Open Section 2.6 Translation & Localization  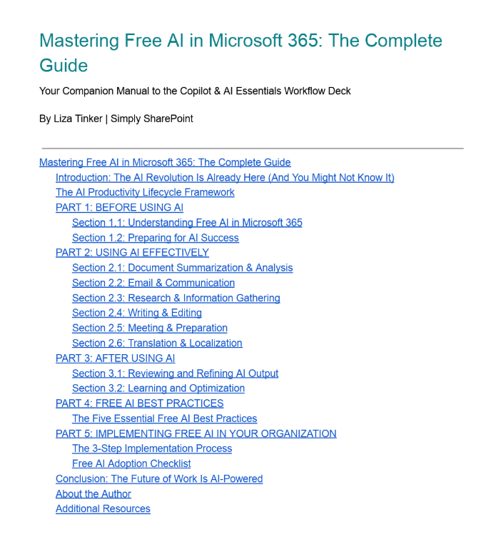(x=157, y=343)
